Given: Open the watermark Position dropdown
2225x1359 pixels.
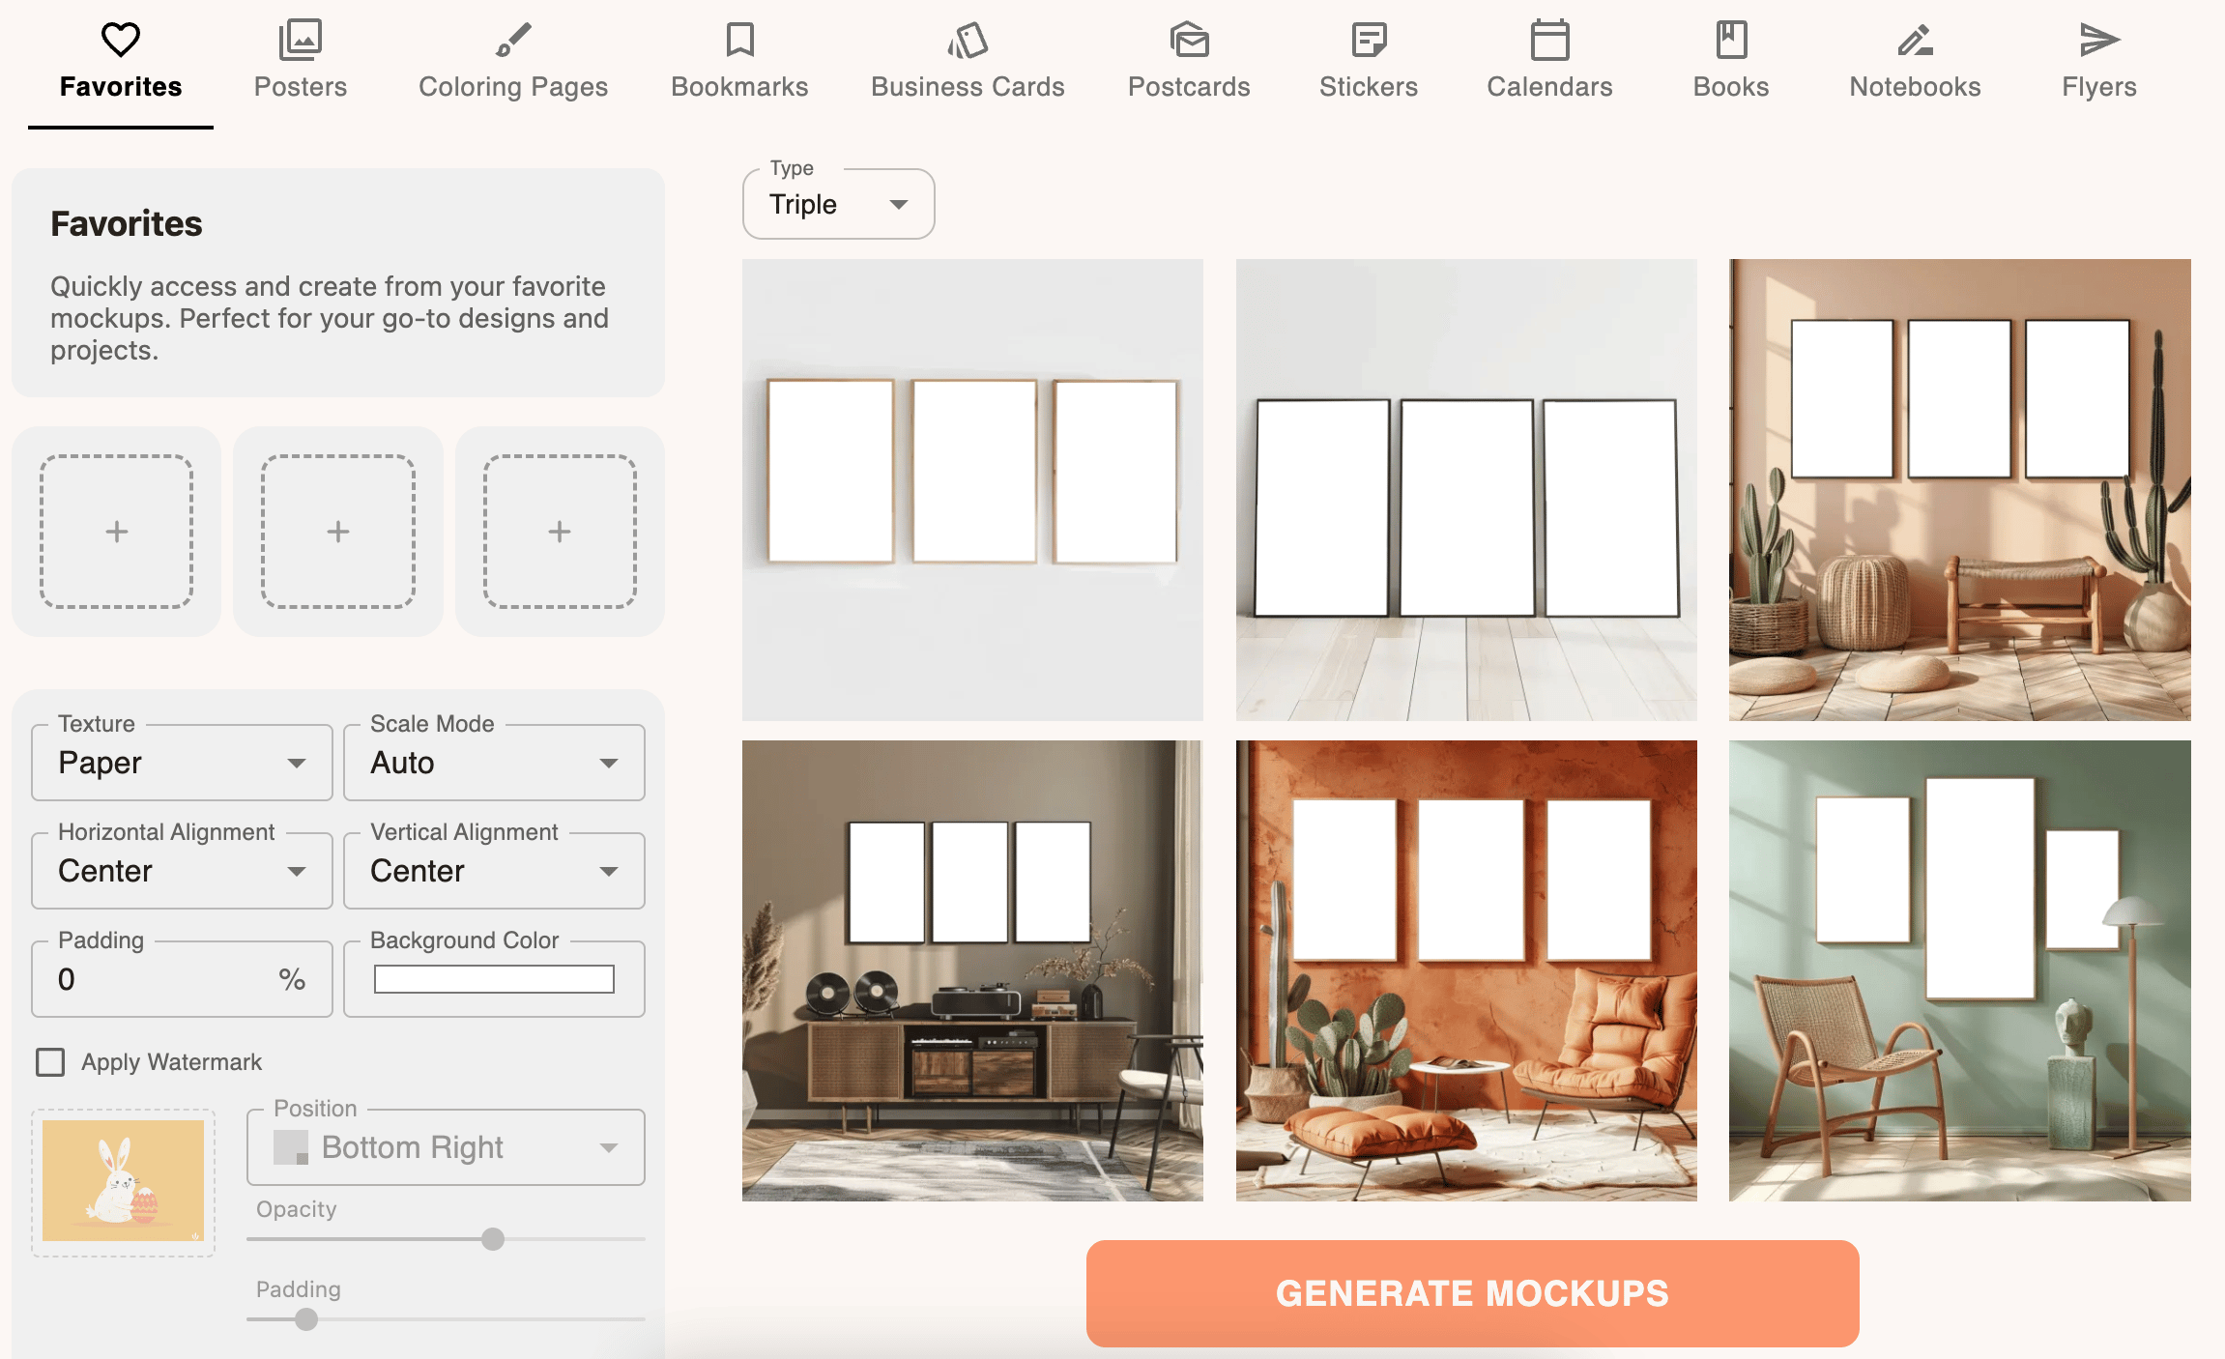Looking at the screenshot, I should point(446,1147).
